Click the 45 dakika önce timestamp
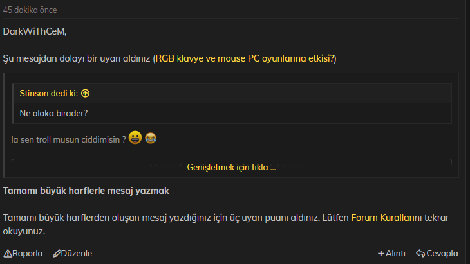470x264 pixels. [30, 10]
